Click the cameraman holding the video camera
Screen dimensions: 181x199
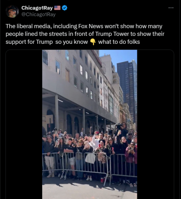(x=122, y=129)
